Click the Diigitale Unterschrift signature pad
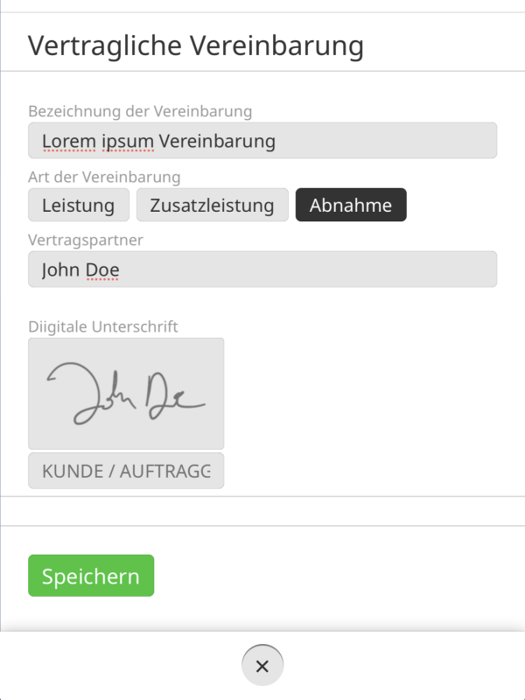Screen dimensions: 525x700 tap(125, 393)
